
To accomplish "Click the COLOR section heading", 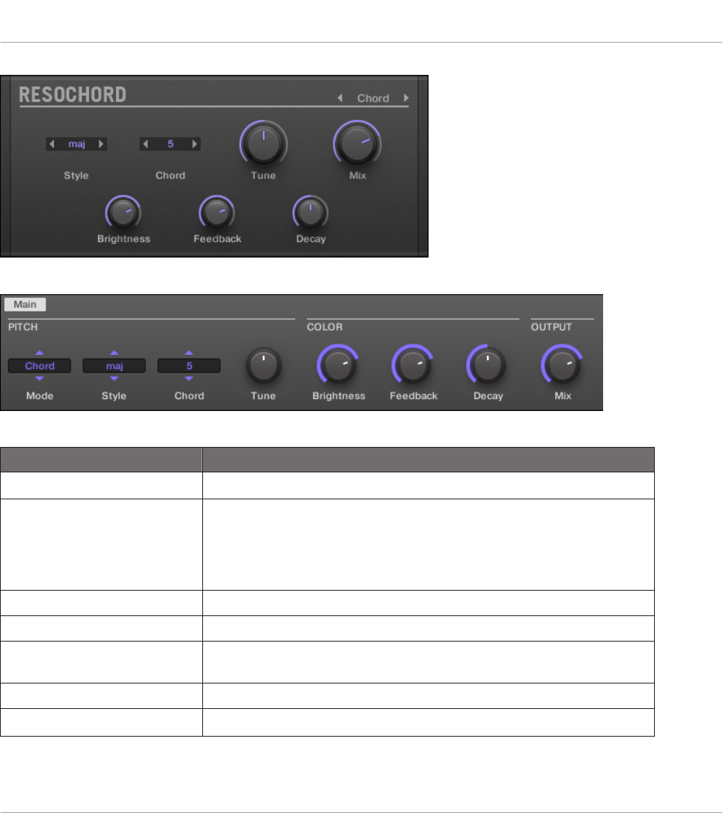I will (x=324, y=327).
